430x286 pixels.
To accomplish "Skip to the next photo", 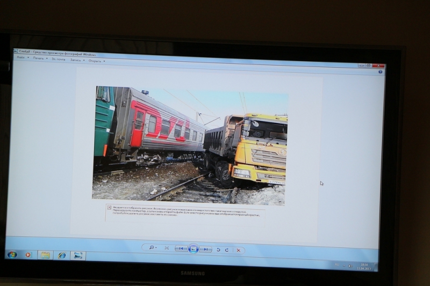I will [206, 250].
